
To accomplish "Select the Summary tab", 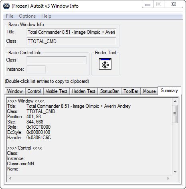I will tap(169, 90).
